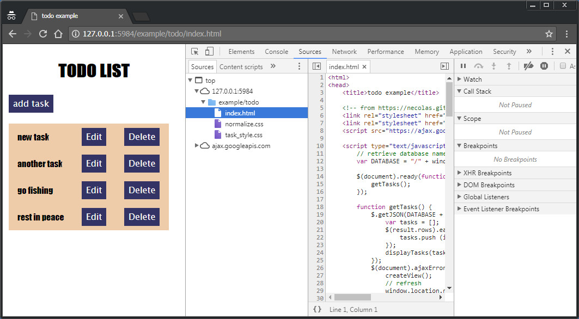Expand the ajax.googleapis.com tree node
Viewport: 579px width, 319px height.
[197, 146]
